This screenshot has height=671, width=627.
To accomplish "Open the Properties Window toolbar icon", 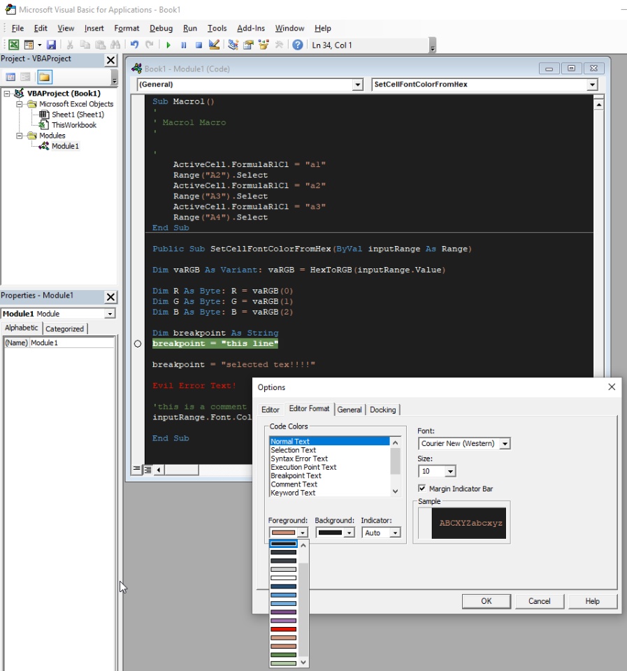I will click(248, 45).
